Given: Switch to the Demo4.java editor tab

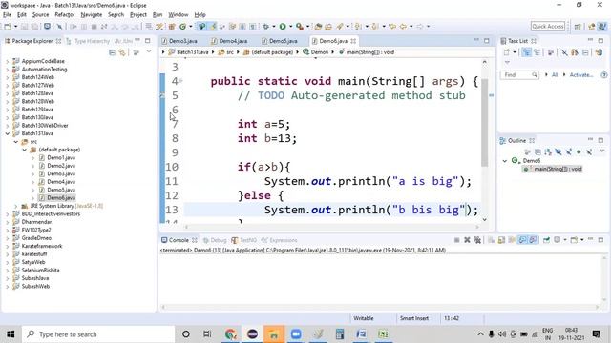Looking at the screenshot, I should pos(229,41).
